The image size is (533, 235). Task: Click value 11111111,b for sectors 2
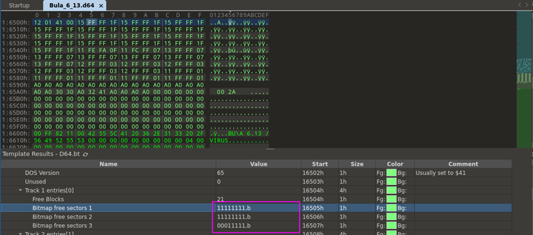(x=235, y=217)
